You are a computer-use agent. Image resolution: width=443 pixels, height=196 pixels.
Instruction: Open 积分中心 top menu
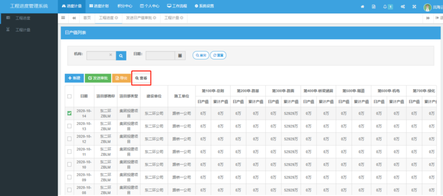(125, 6)
